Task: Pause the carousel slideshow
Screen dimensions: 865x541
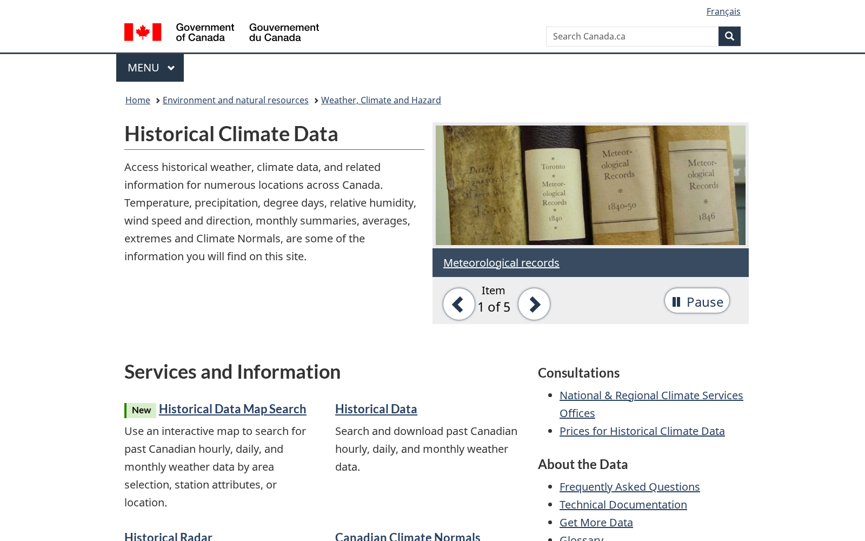Action: point(697,301)
